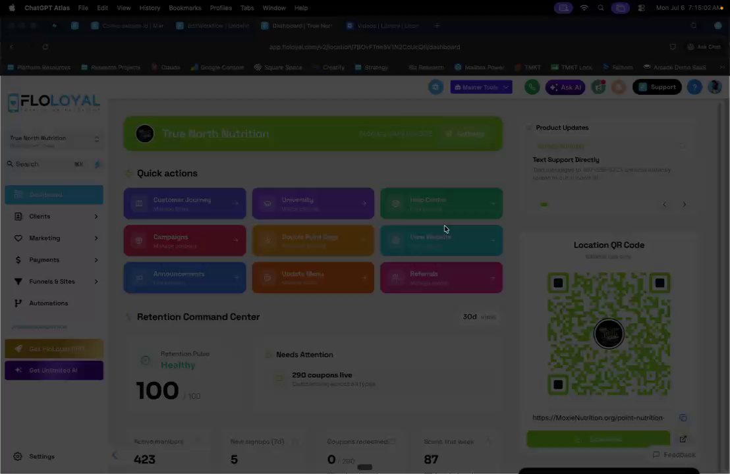Expand the Clients sidebar chevron
730x474 pixels.
(96, 217)
